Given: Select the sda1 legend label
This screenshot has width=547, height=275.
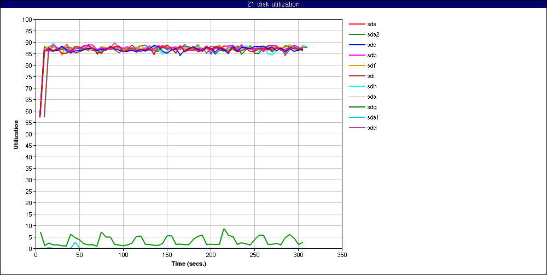Looking at the screenshot, I should [373, 117].
